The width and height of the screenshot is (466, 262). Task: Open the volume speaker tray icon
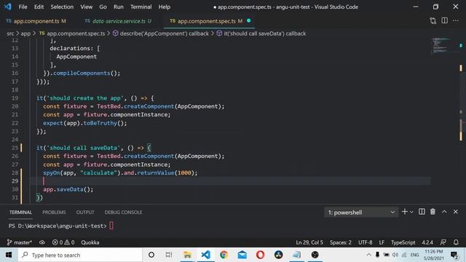click(395, 255)
